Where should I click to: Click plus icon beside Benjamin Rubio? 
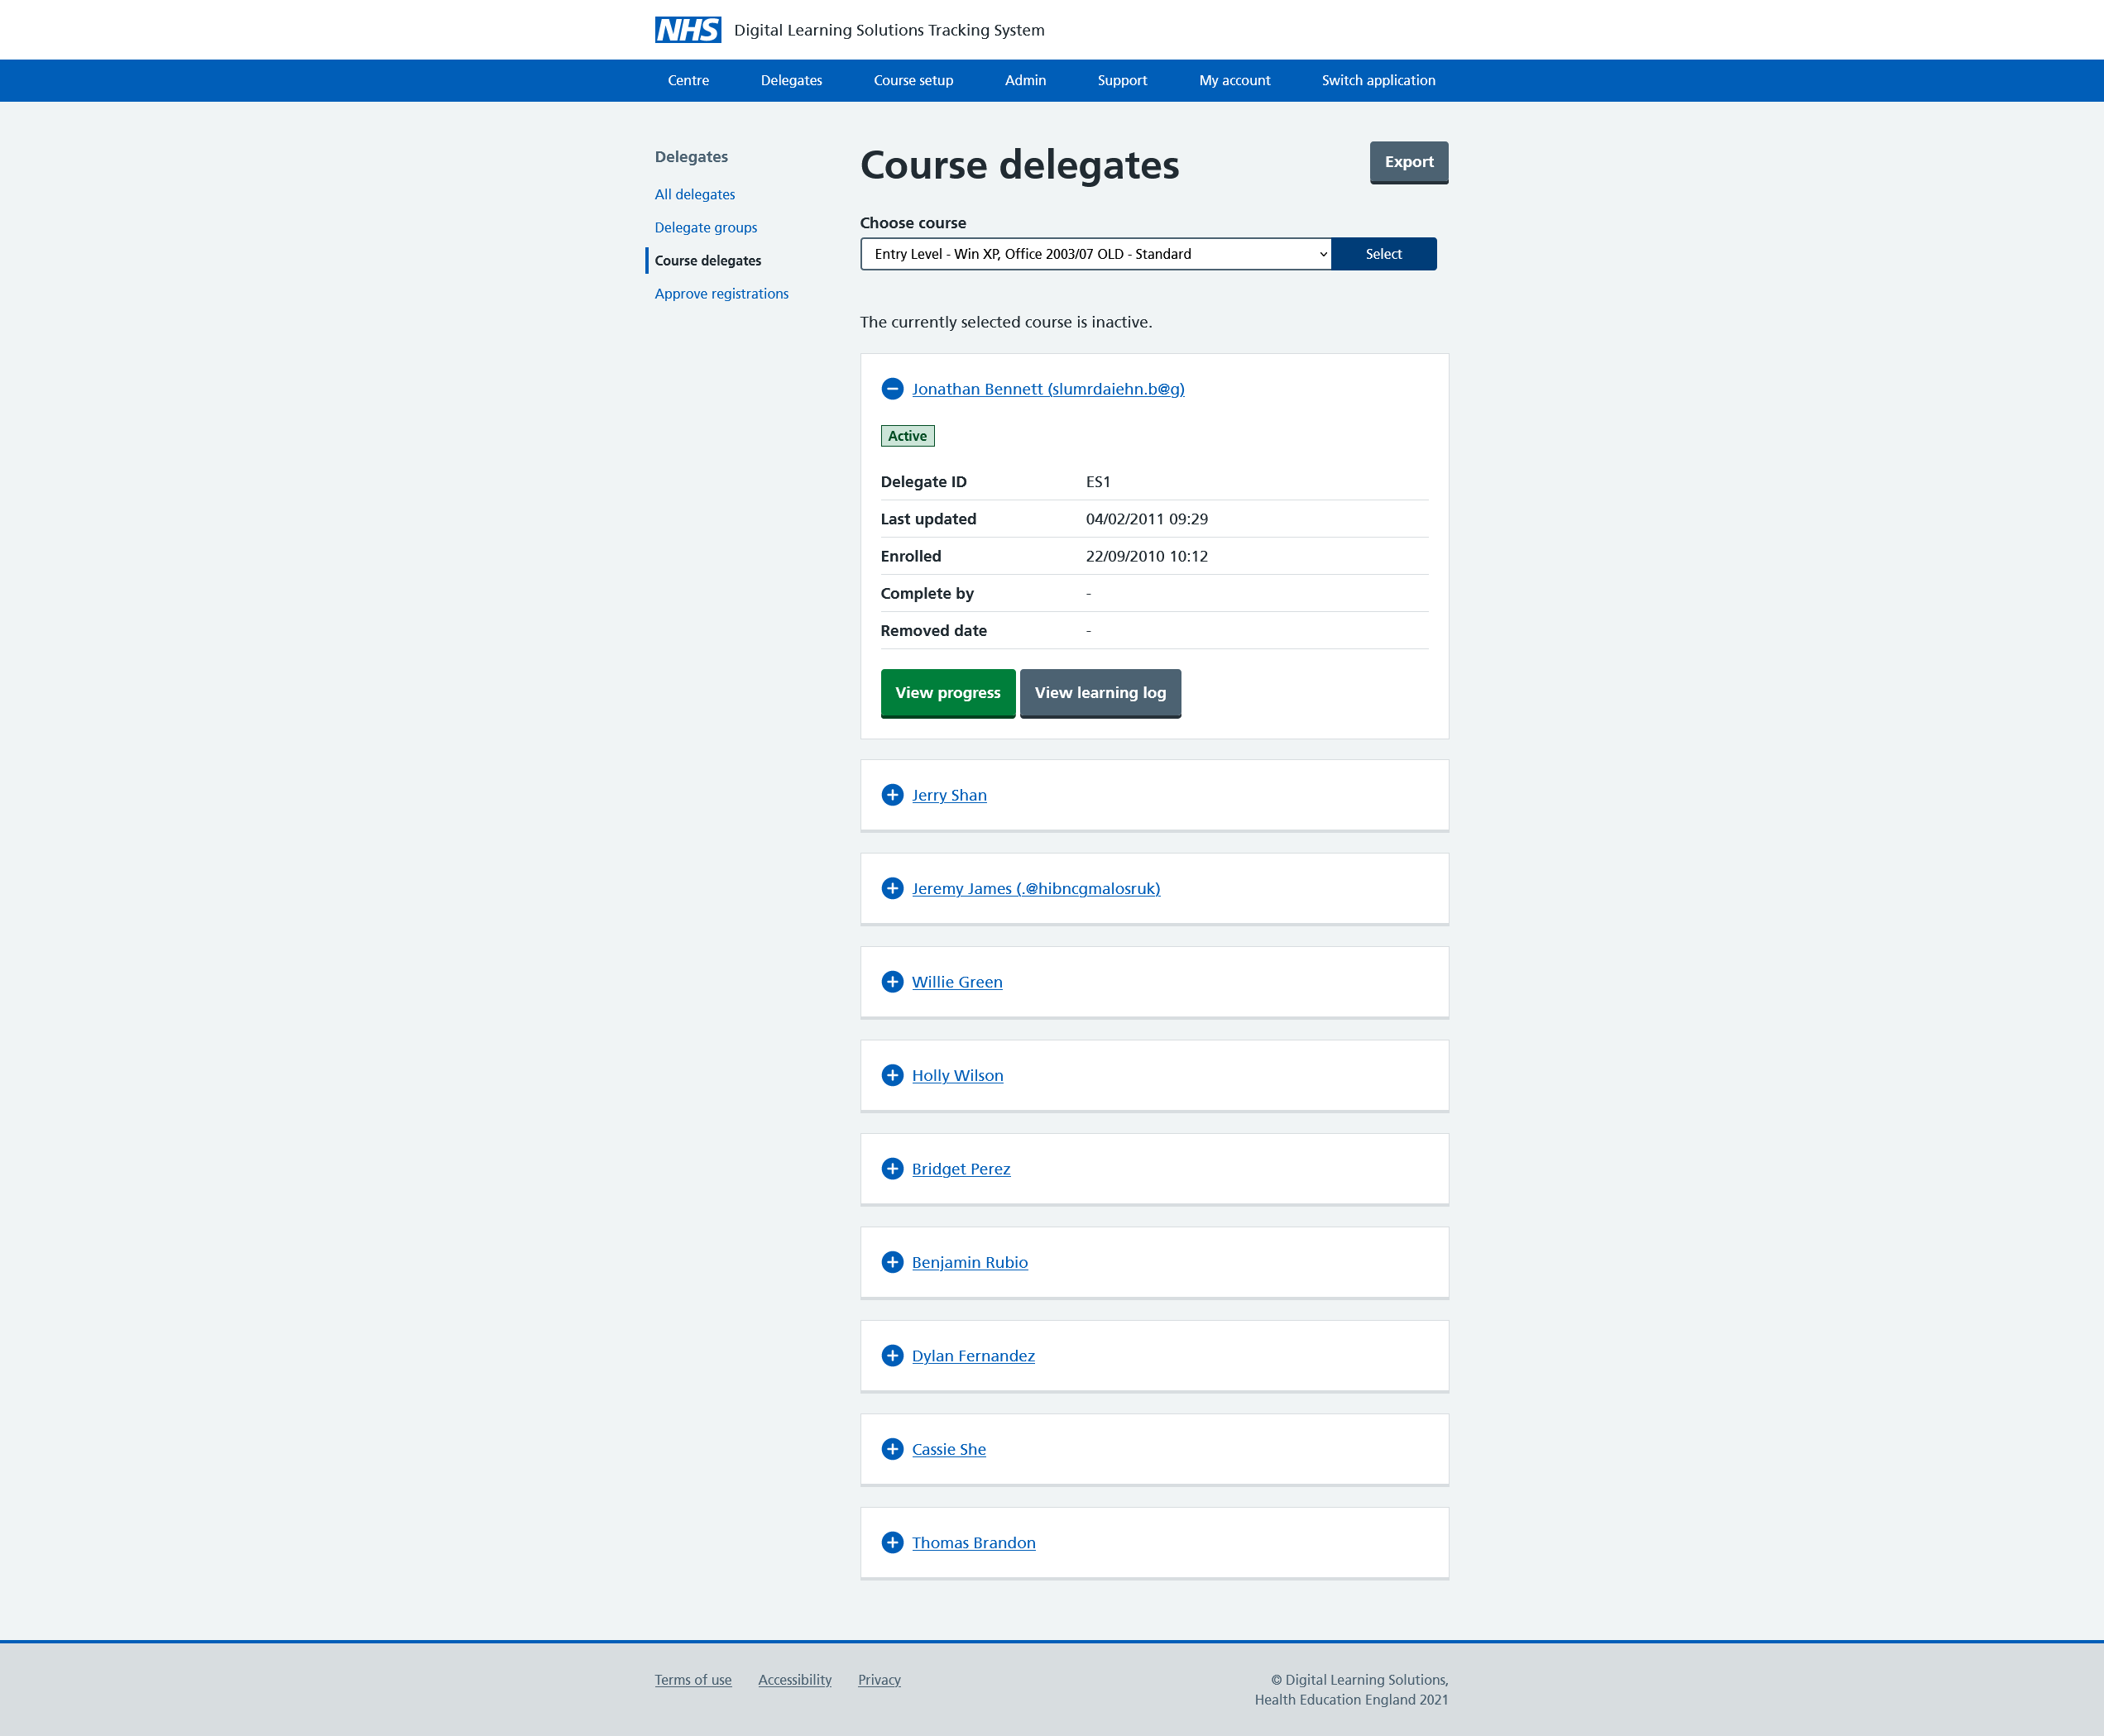tap(893, 1262)
